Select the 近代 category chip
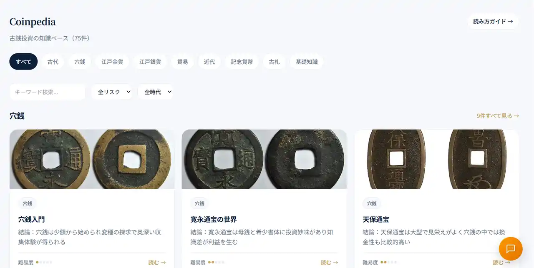Screen dimensions: 534x268 pos(209,62)
